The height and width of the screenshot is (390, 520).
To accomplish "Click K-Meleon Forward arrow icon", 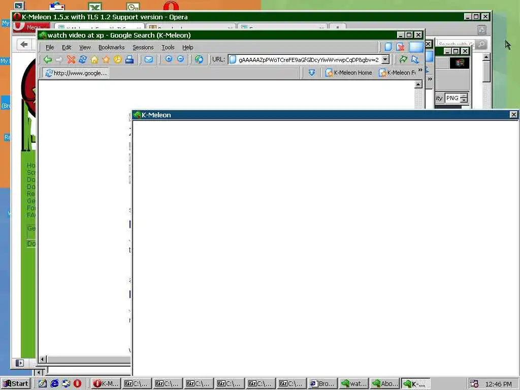I will pos(59,59).
